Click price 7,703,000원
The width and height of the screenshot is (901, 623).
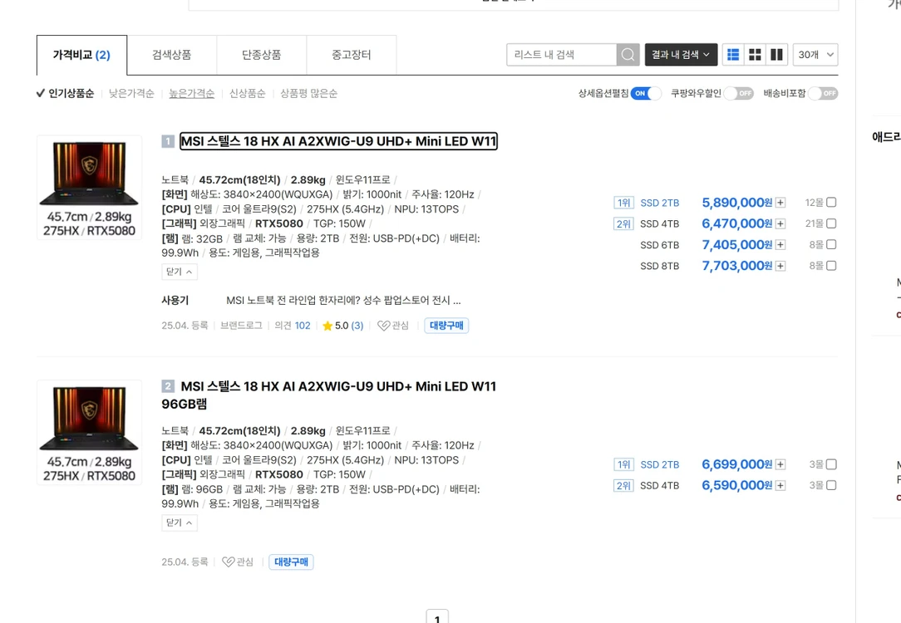[x=737, y=266]
